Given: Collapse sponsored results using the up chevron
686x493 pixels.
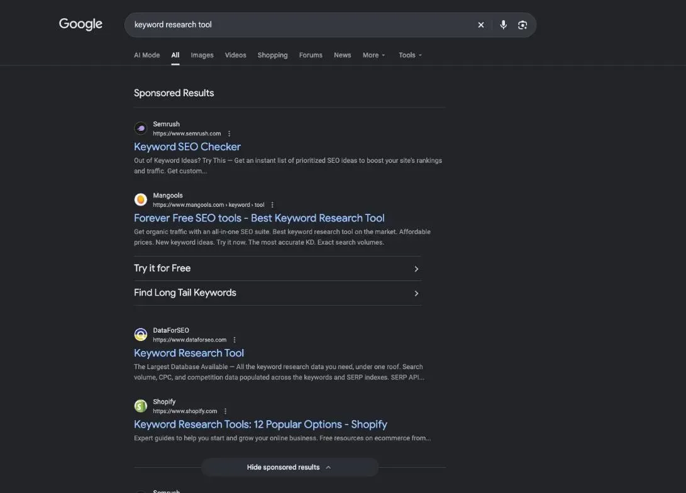Looking at the screenshot, I should [328, 467].
